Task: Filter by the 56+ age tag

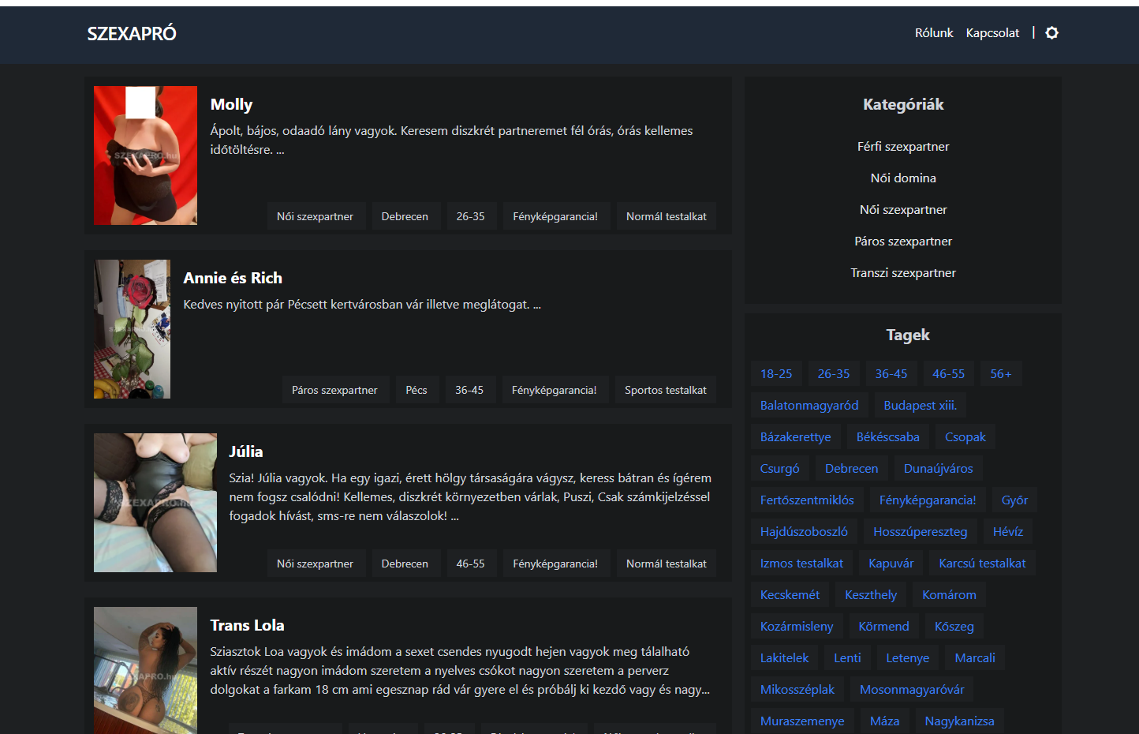Action: (x=1001, y=374)
